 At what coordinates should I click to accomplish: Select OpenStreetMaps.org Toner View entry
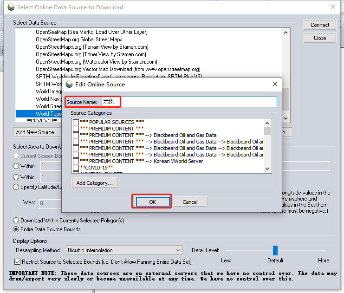pos(91,54)
